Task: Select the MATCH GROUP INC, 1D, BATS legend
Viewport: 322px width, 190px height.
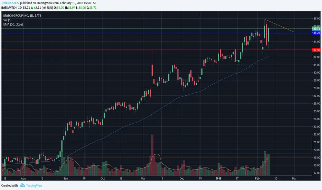Action: (22, 16)
